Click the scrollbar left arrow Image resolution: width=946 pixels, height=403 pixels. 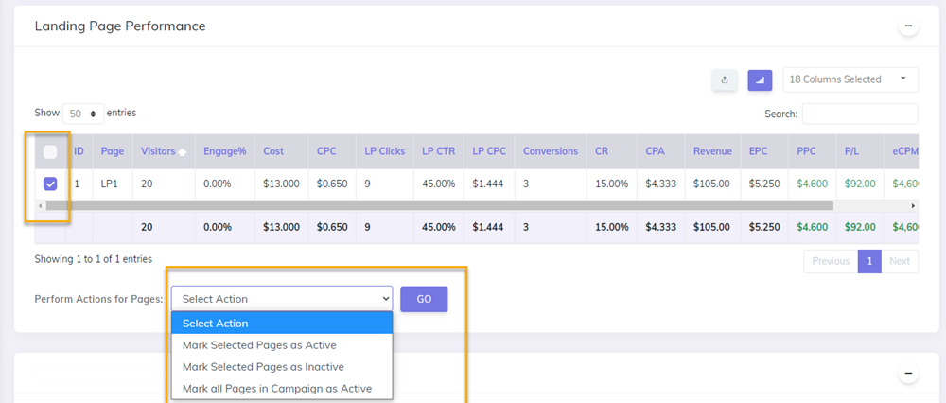40,205
